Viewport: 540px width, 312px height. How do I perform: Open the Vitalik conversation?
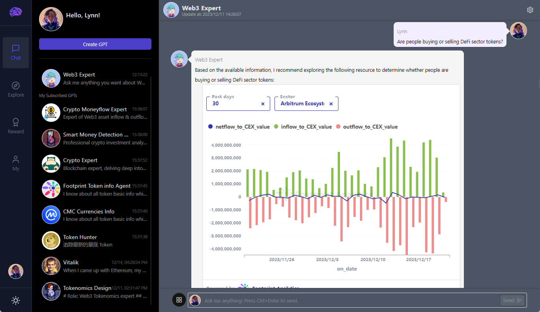pyautogui.click(x=95, y=266)
